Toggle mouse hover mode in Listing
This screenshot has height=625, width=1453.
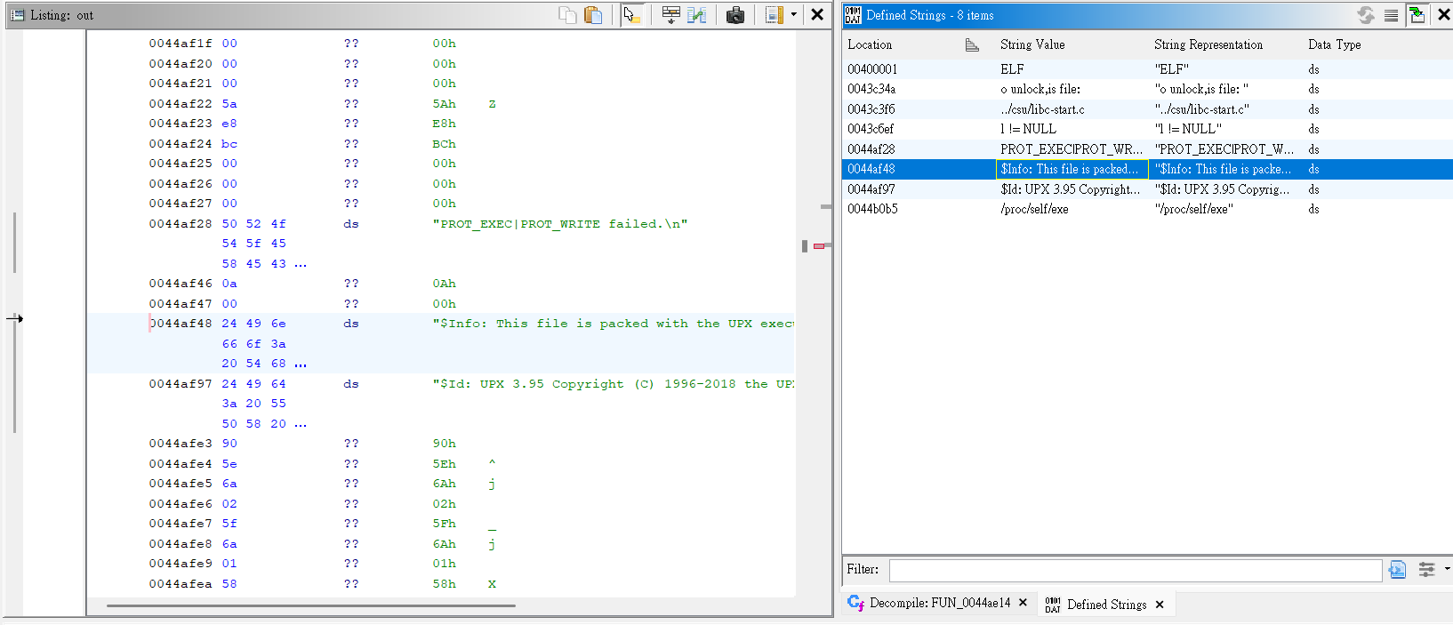point(631,15)
